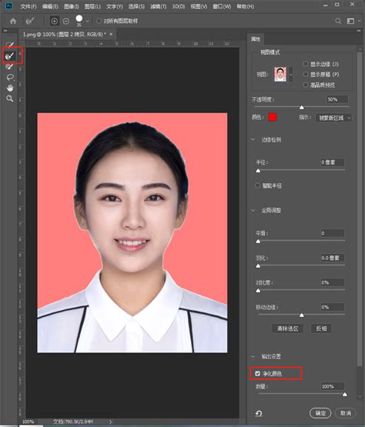Select the Refine Edge Brush tool
The height and width of the screenshot is (427, 365).
click(x=10, y=56)
